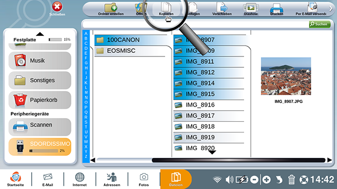The image size is (337, 189).
Task: Click up arrow above Festplatte list
Action: coord(40,34)
